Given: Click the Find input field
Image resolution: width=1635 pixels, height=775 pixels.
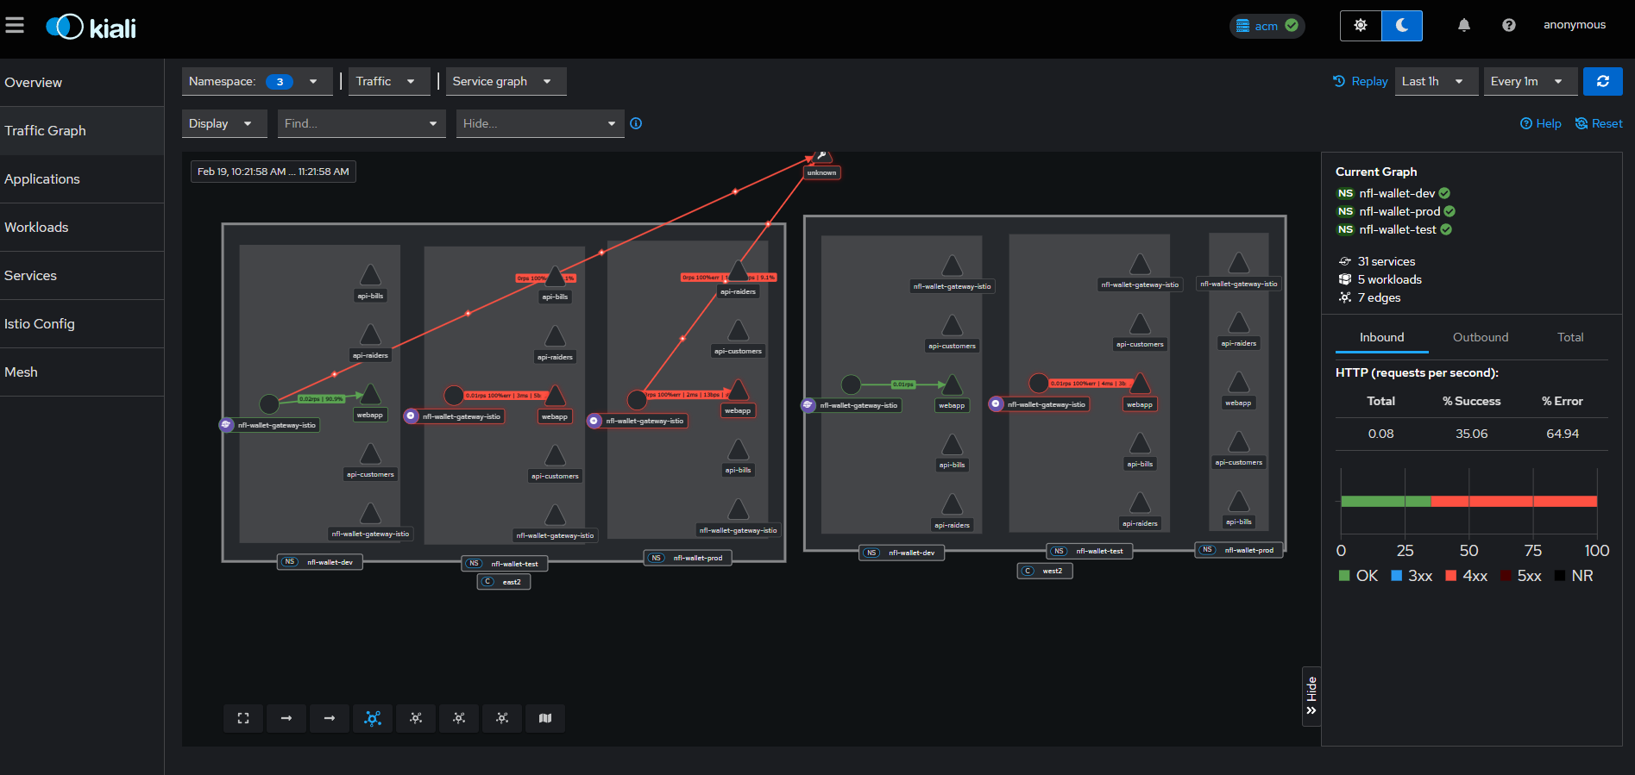Looking at the screenshot, I should [x=354, y=123].
